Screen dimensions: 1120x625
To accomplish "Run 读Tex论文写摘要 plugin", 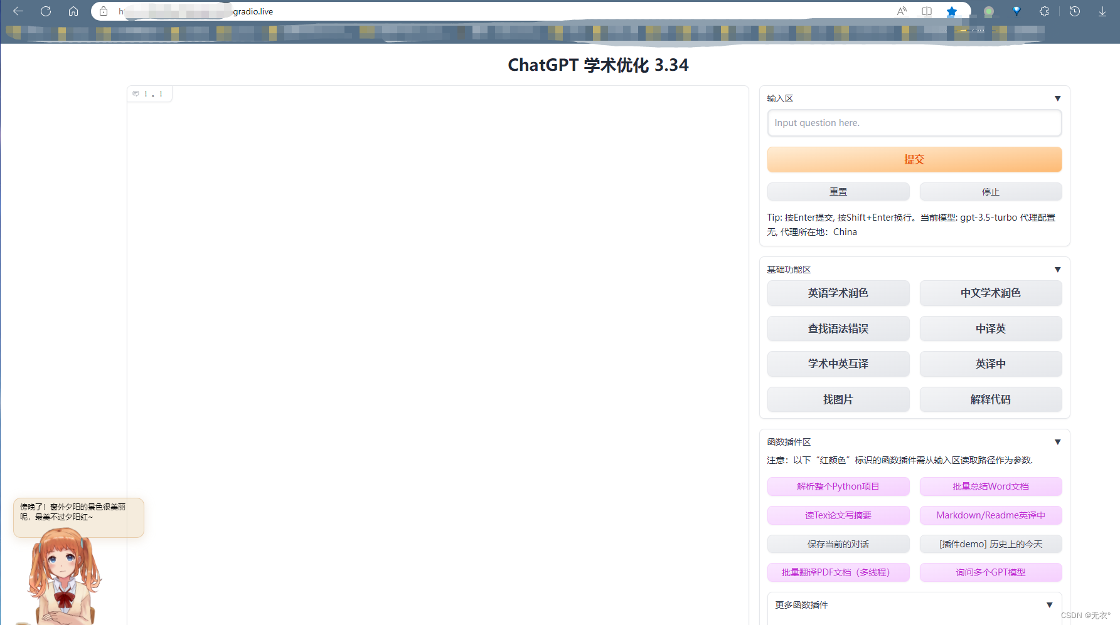I will [838, 515].
